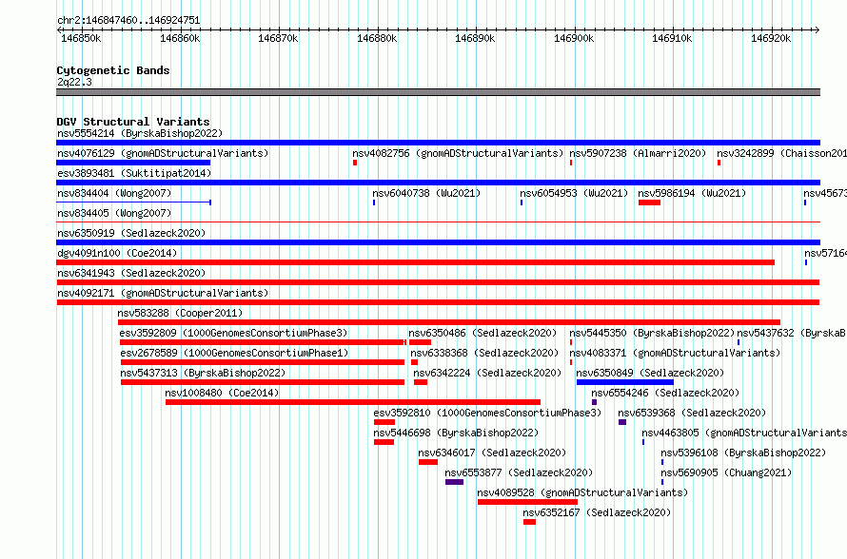Click purple marker of nsv6539368
The height and width of the screenshot is (559, 847).
click(x=622, y=422)
